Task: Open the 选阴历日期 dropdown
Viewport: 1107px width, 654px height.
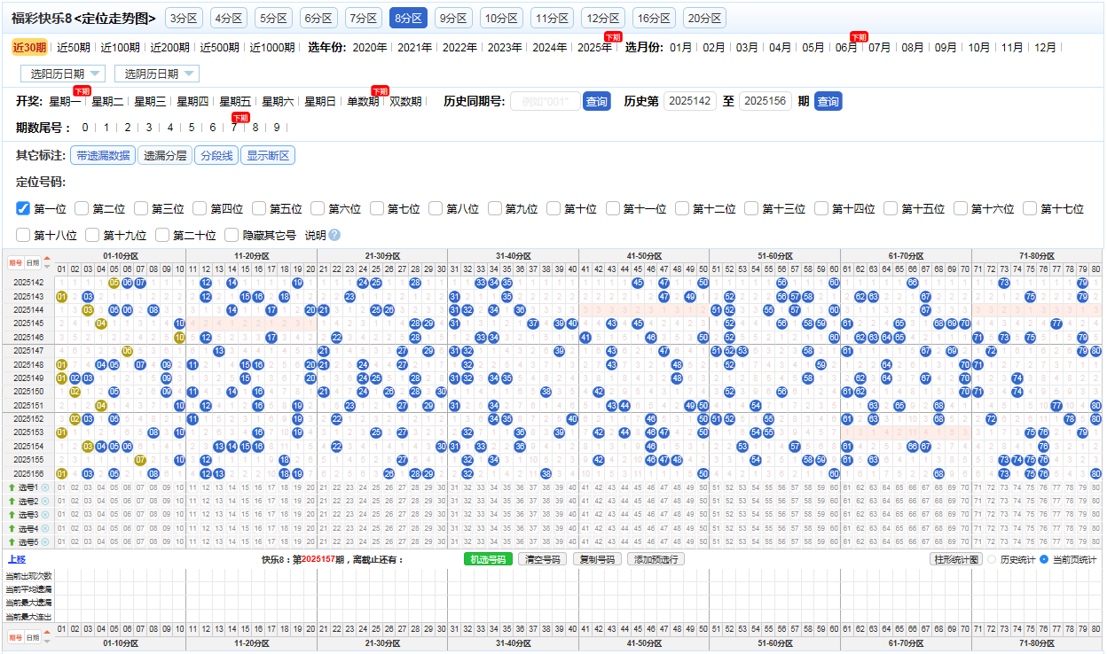Action: pos(156,74)
